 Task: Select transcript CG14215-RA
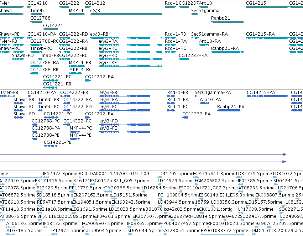click(x=267, y=38)
